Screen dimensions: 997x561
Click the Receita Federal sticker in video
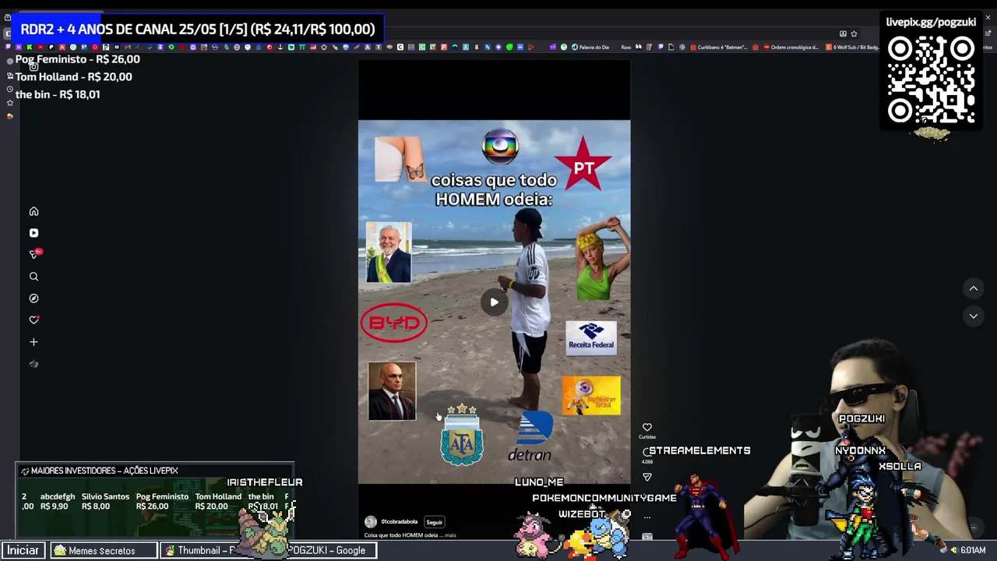[x=591, y=337]
